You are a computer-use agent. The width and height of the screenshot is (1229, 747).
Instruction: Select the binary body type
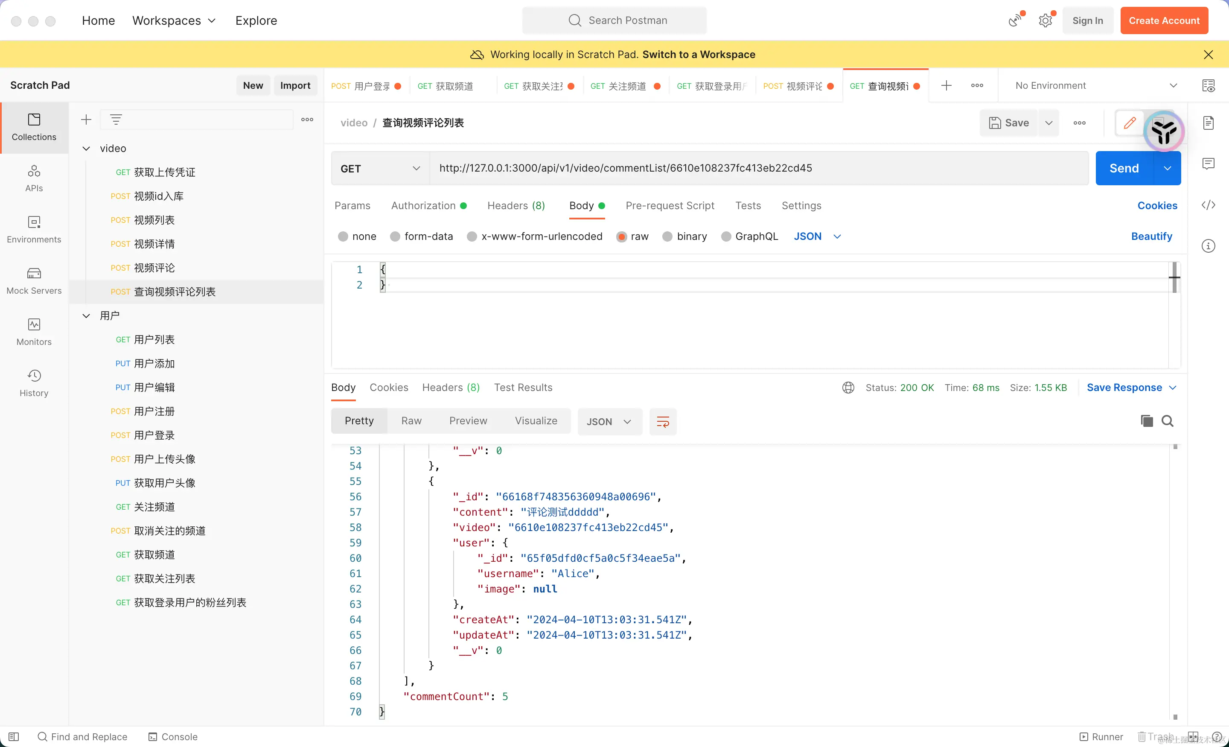pos(667,236)
